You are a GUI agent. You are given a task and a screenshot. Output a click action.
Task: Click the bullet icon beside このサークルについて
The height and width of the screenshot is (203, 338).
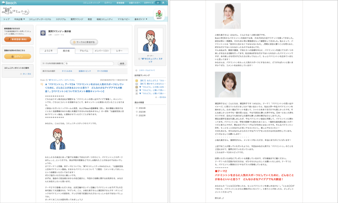136,70
